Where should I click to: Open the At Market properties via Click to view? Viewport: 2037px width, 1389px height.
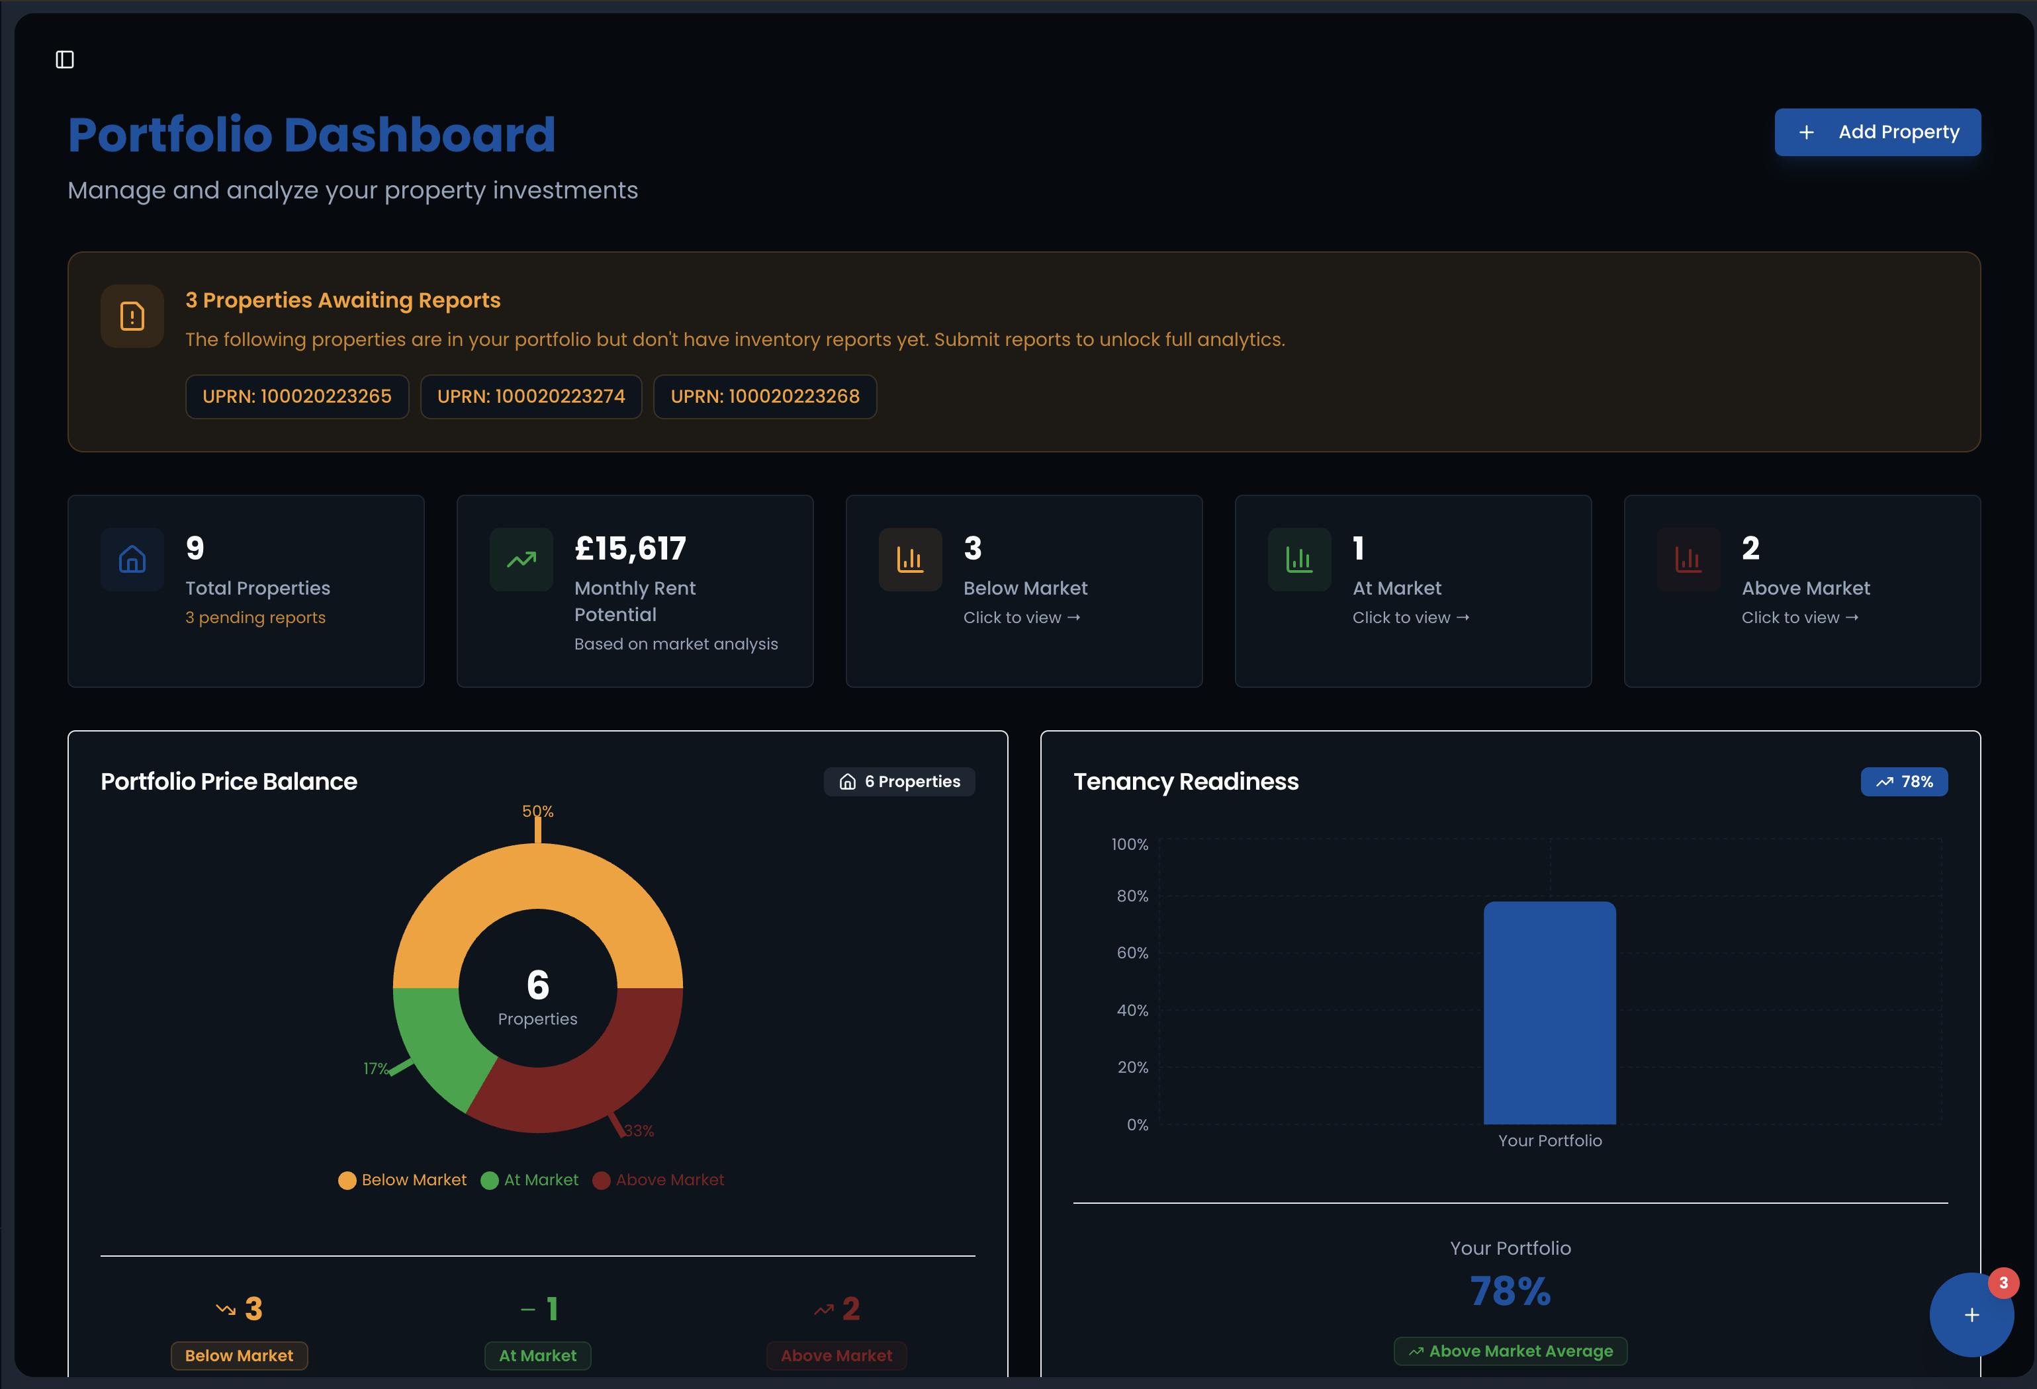(1410, 616)
